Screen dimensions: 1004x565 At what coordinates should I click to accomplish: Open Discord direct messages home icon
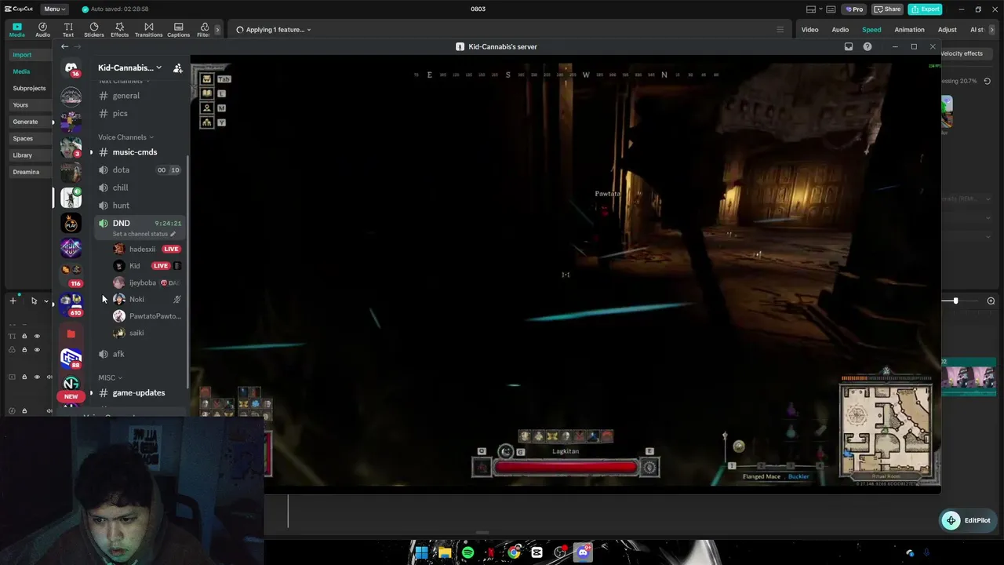click(x=71, y=68)
